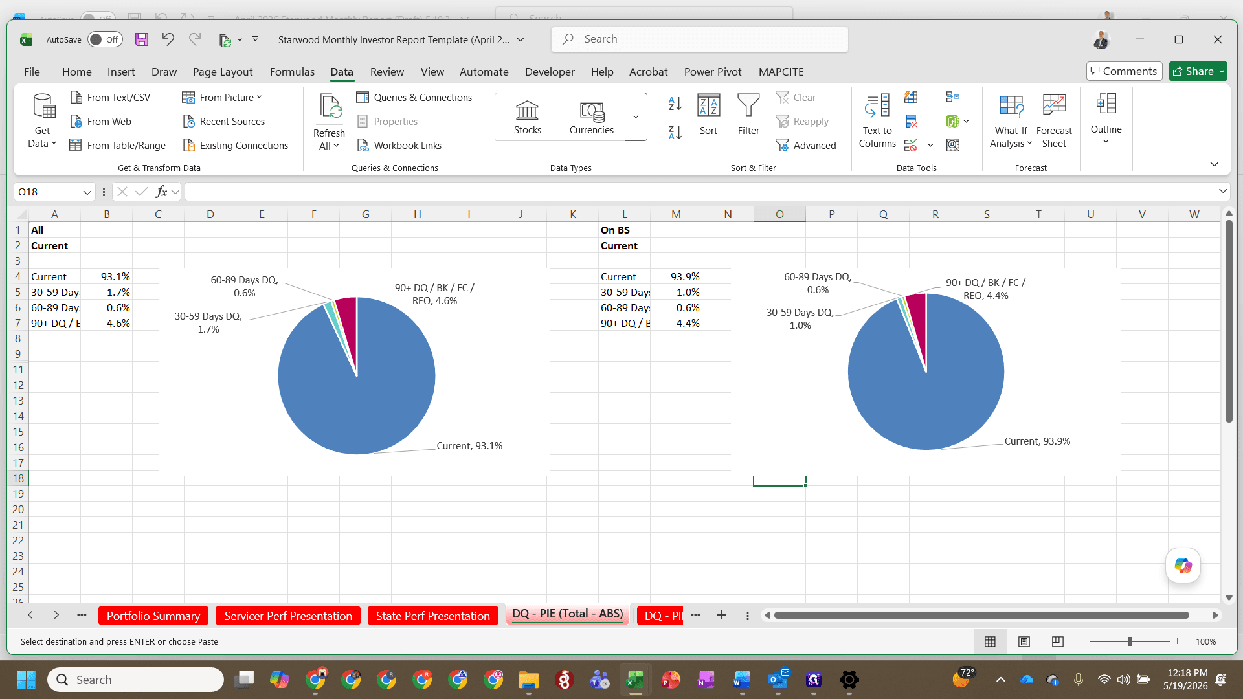Open Existing Connections

[236, 146]
